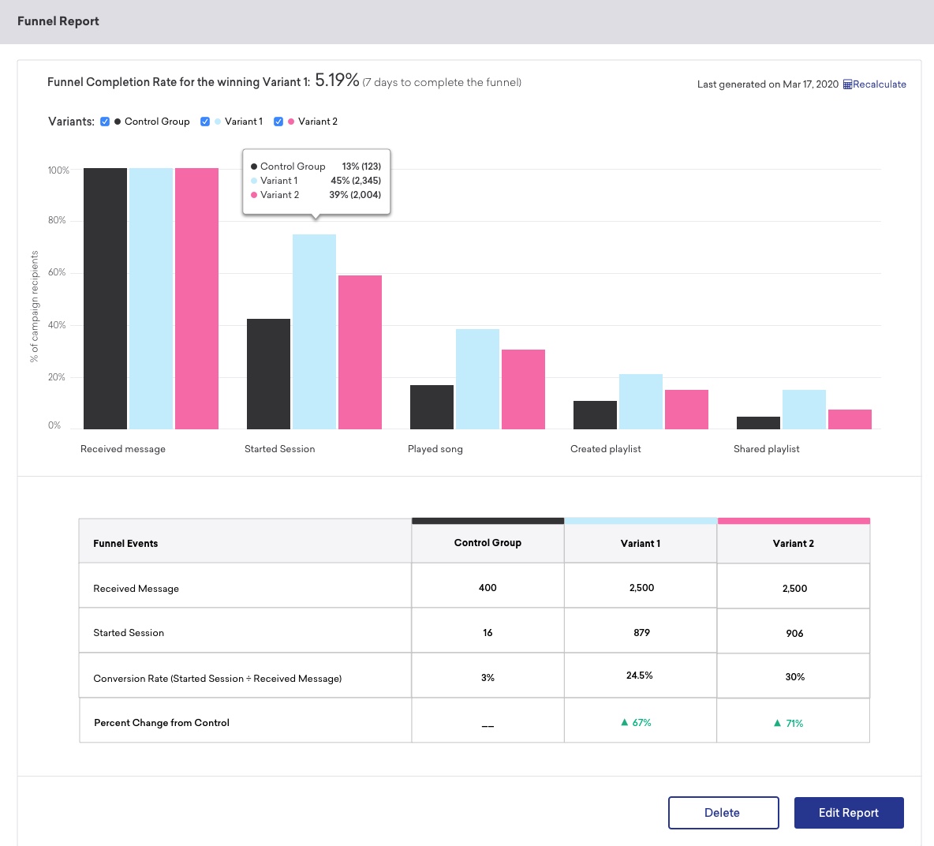Click green up arrow beside 71%
Image resolution: width=934 pixels, height=846 pixels.
point(778,723)
